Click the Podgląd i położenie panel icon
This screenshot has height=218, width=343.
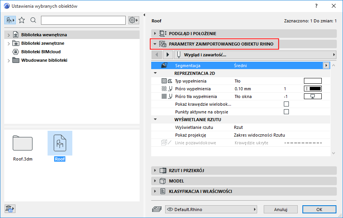pos(163,34)
